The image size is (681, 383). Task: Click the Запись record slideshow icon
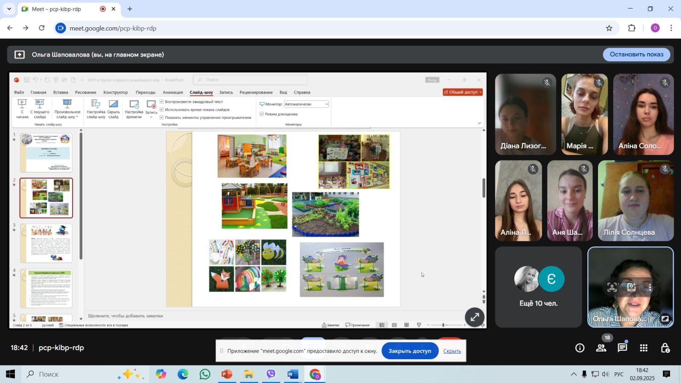coord(151,104)
